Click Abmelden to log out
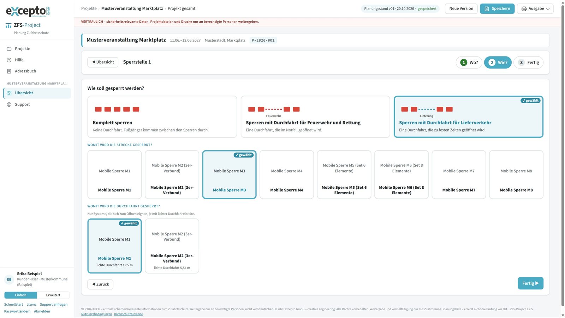Screen dimensions: 565x318 coord(42,312)
